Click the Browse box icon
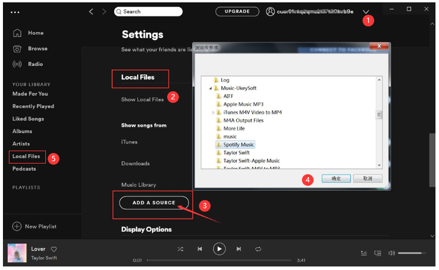The width and height of the screenshot is (439, 270). 17,49
